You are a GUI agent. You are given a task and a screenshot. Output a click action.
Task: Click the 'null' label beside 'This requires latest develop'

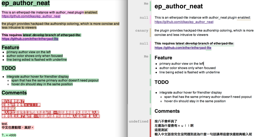[144, 43]
